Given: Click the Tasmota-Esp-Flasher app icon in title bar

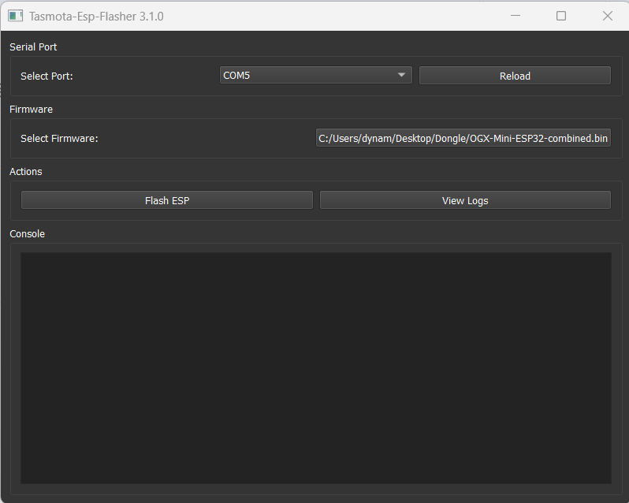Looking at the screenshot, I should [x=15, y=16].
